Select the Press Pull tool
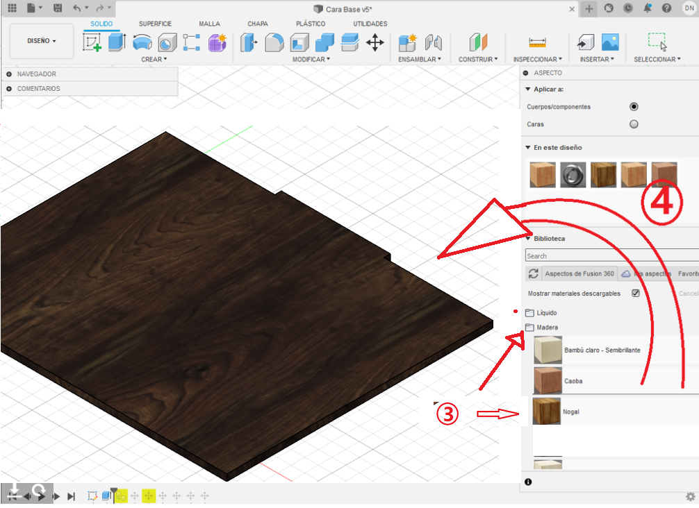Image resolution: width=699 pixels, height=508 pixels. pyautogui.click(x=249, y=42)
